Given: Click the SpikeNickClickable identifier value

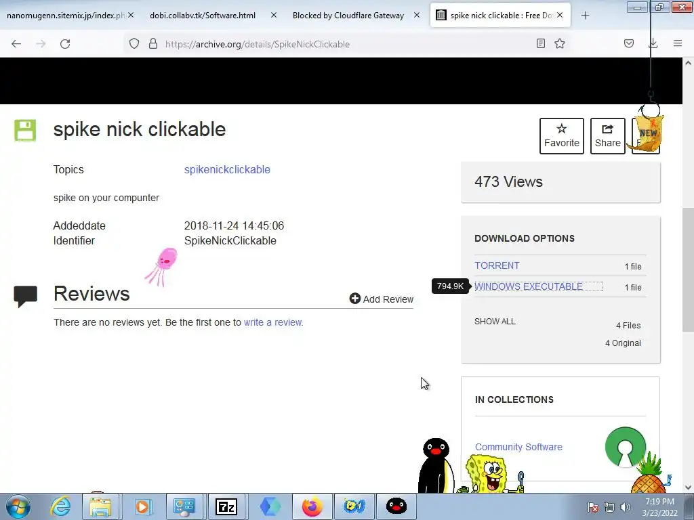Looking at the screenshot, I should [230, 240].
